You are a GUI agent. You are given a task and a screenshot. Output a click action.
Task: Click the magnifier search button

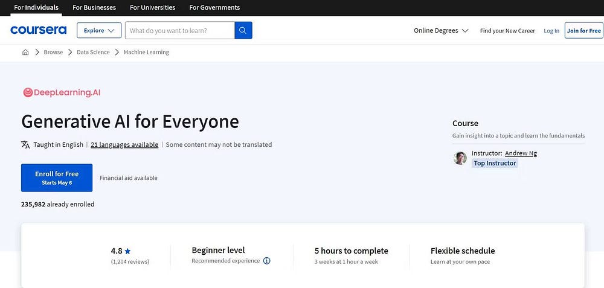coord(243,30)
